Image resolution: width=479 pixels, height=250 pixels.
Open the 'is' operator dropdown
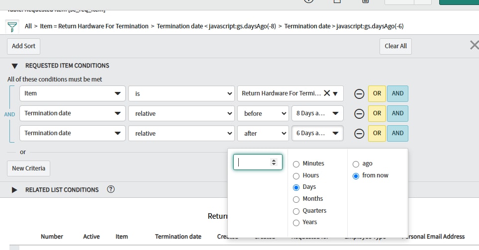tap(181, 93)
